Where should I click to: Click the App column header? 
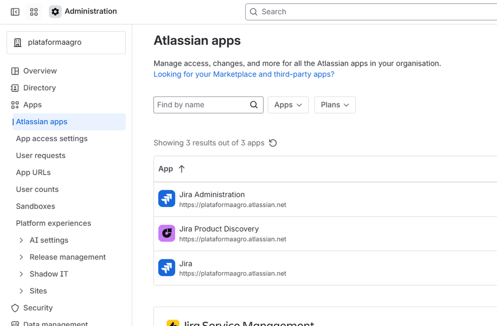click(x=166, y=169)
